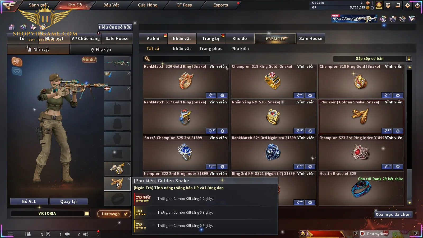
Task: Click the power exit icon
Action: coord(417,5)
